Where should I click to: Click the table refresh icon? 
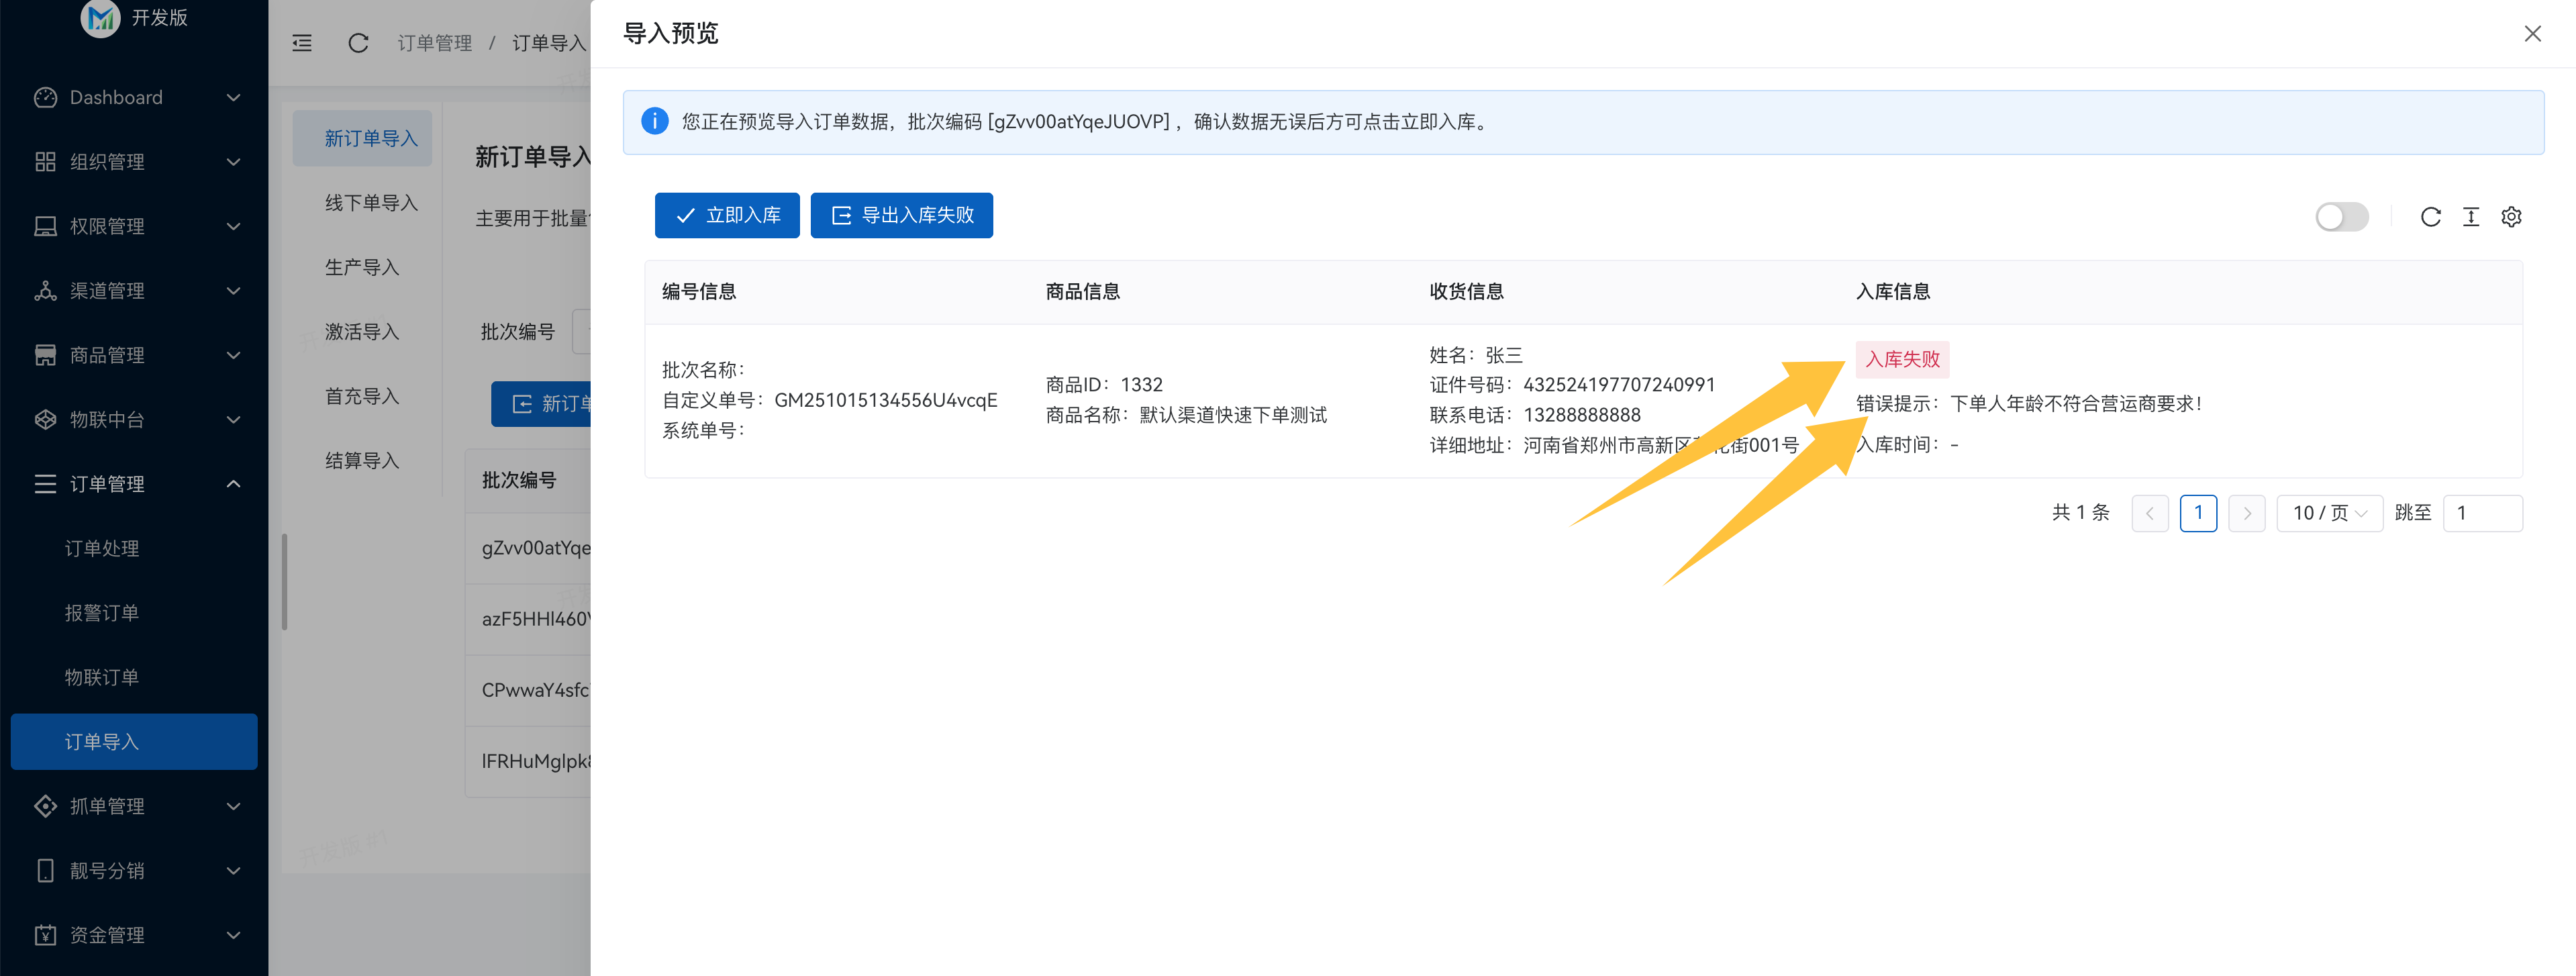2430,217
